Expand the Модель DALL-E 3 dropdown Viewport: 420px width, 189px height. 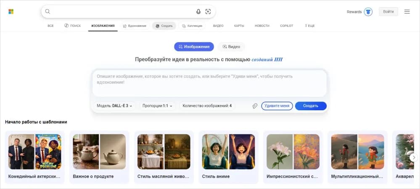[x=114, y=106]
